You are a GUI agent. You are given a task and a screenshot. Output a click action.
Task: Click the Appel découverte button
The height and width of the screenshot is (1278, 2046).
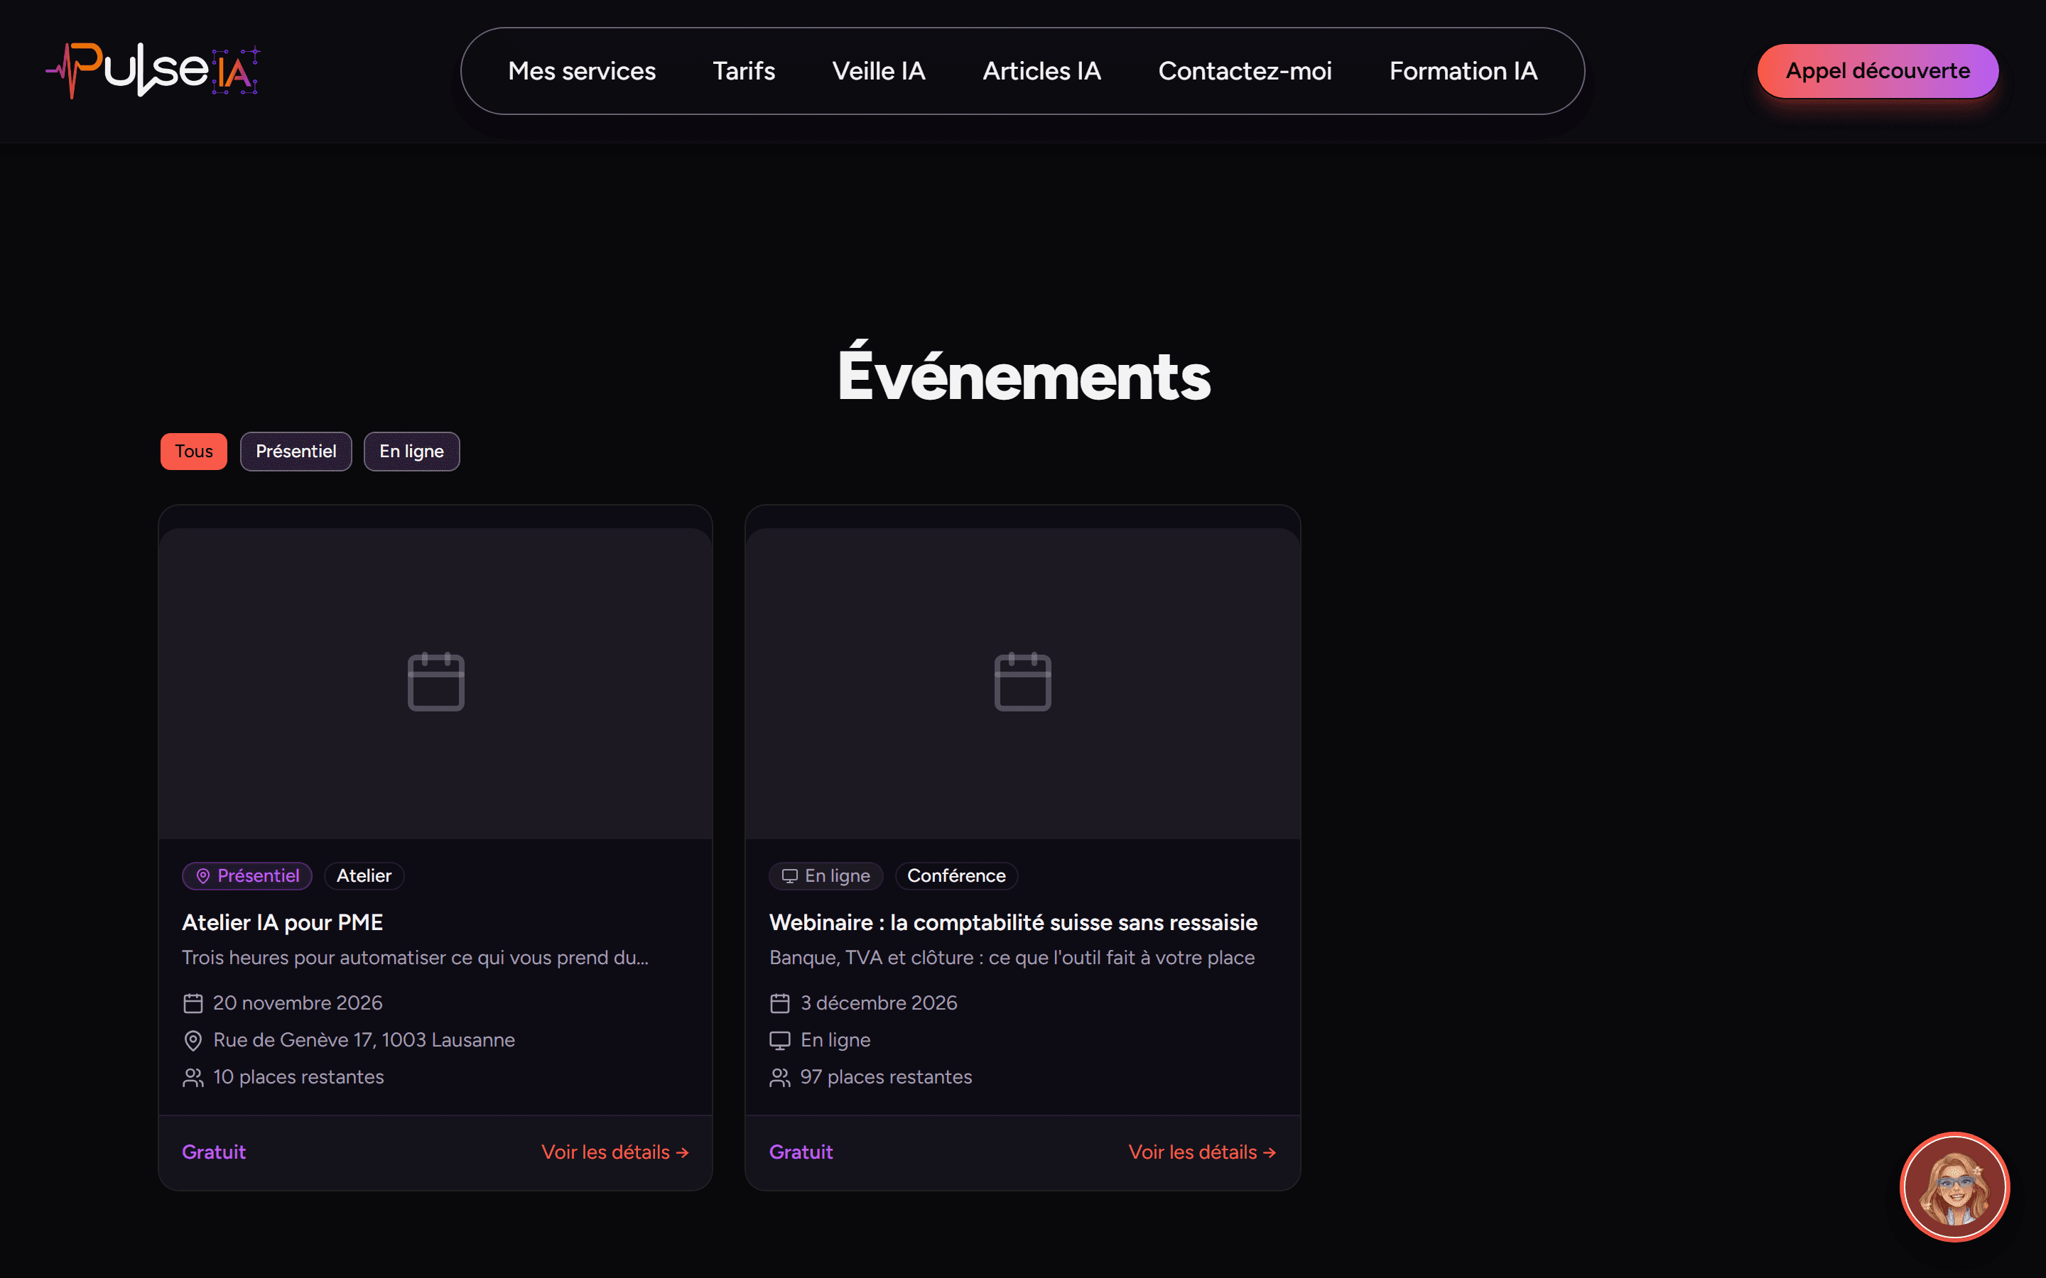(x=1878, y=71)
